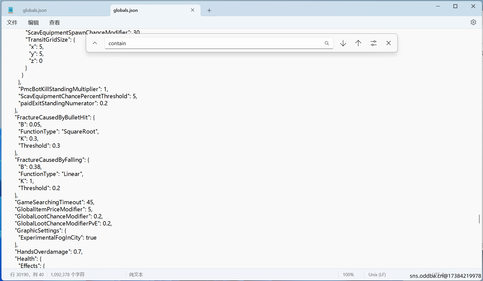Close the find bar
The width and height of the screenshot is (483, 281).
[389, 43]
